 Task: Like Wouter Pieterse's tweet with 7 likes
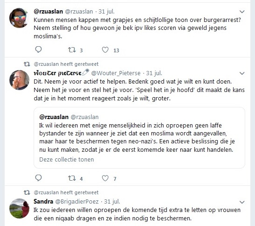tap(105, 178)
